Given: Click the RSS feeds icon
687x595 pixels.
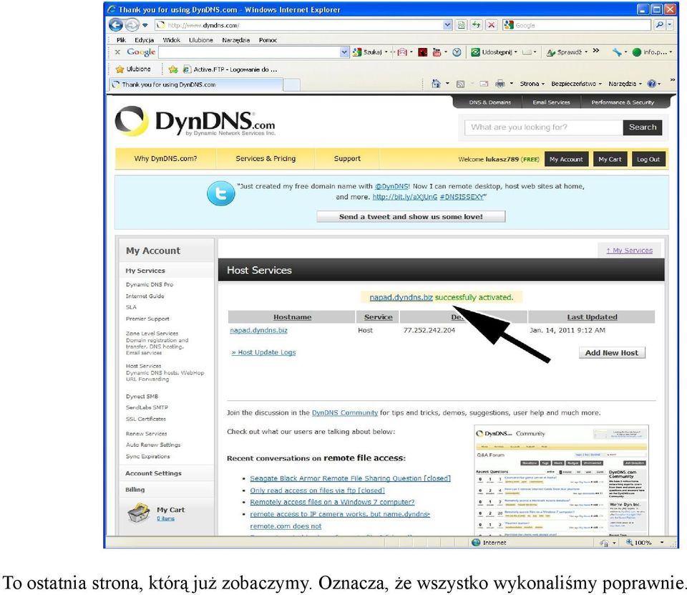Looking at the screenshot, I should (460, 84).
